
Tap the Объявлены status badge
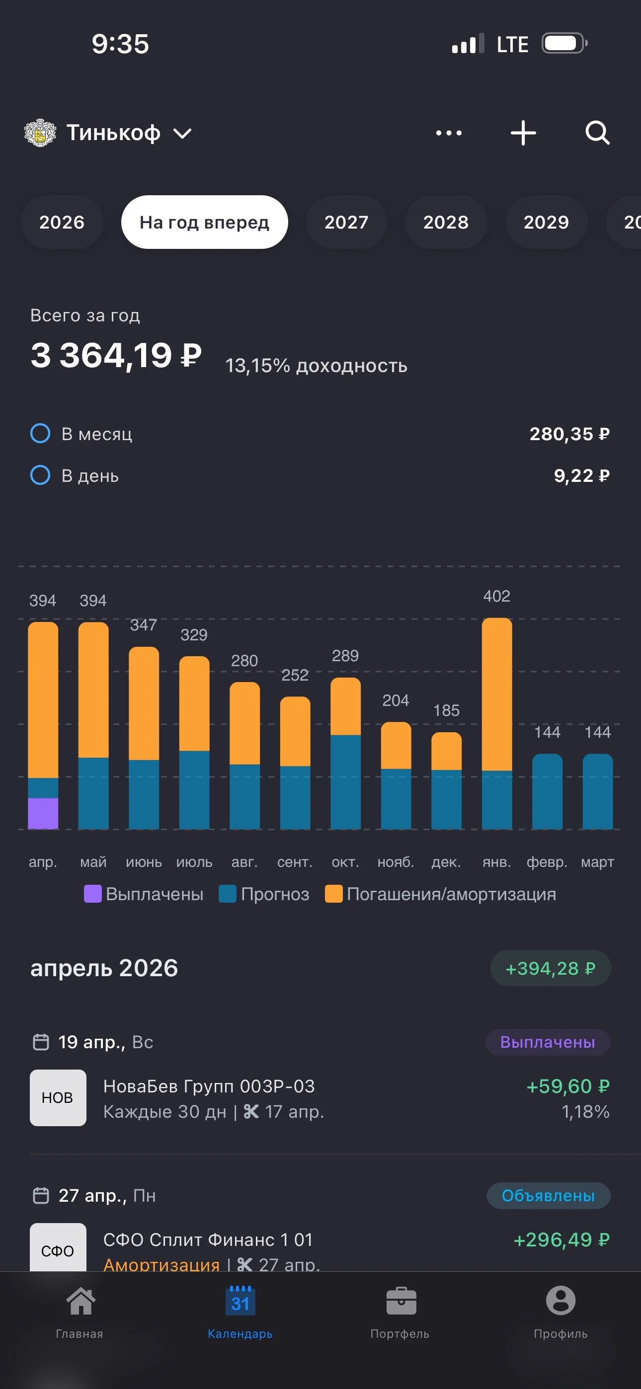click(548, 1195)
